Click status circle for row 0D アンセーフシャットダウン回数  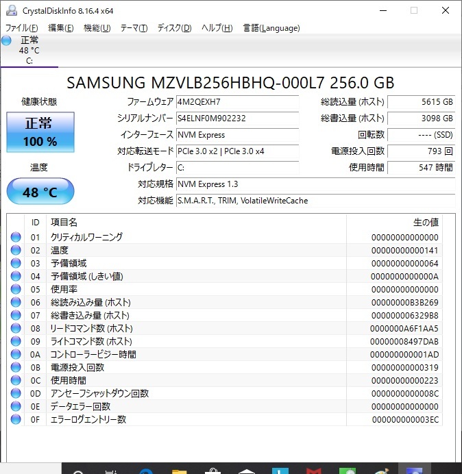click(x=16, y=393)
